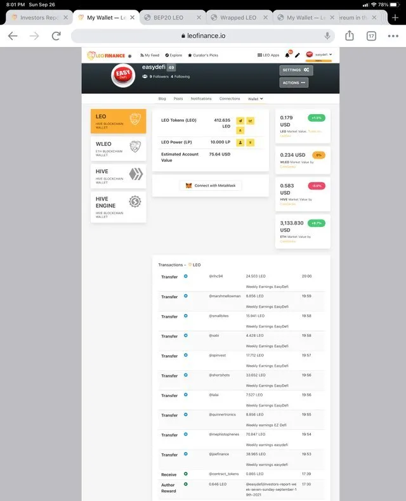This screenshot has height=501, width=406.
Task: Select the WLEO ETH blockchain wallet
Action: (x=118, y=148)
